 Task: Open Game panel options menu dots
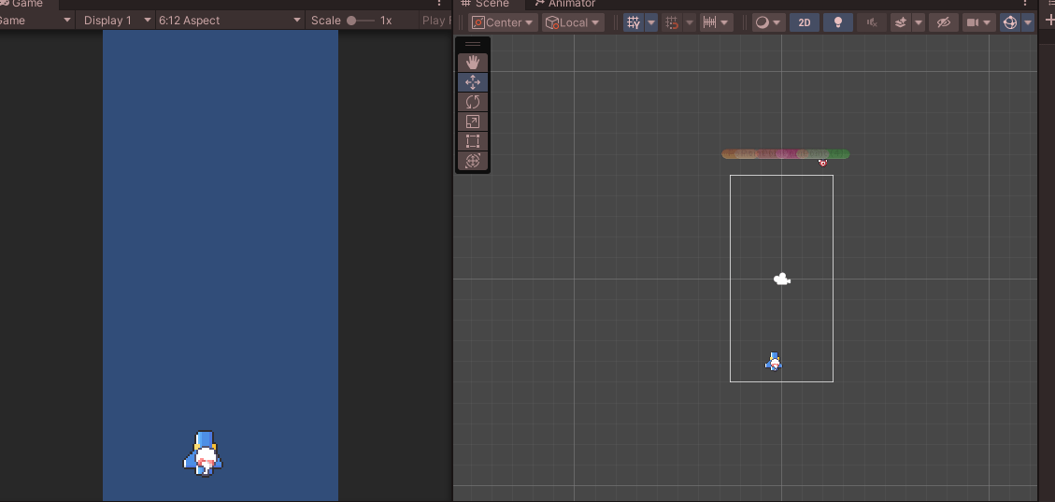(x=438, y=4)
